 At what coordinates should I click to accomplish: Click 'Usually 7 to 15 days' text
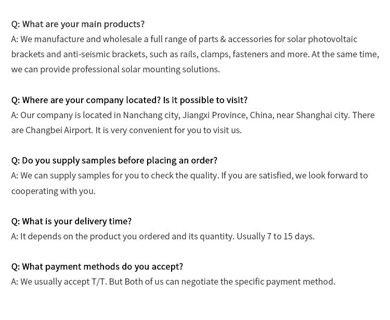point(275,236)
